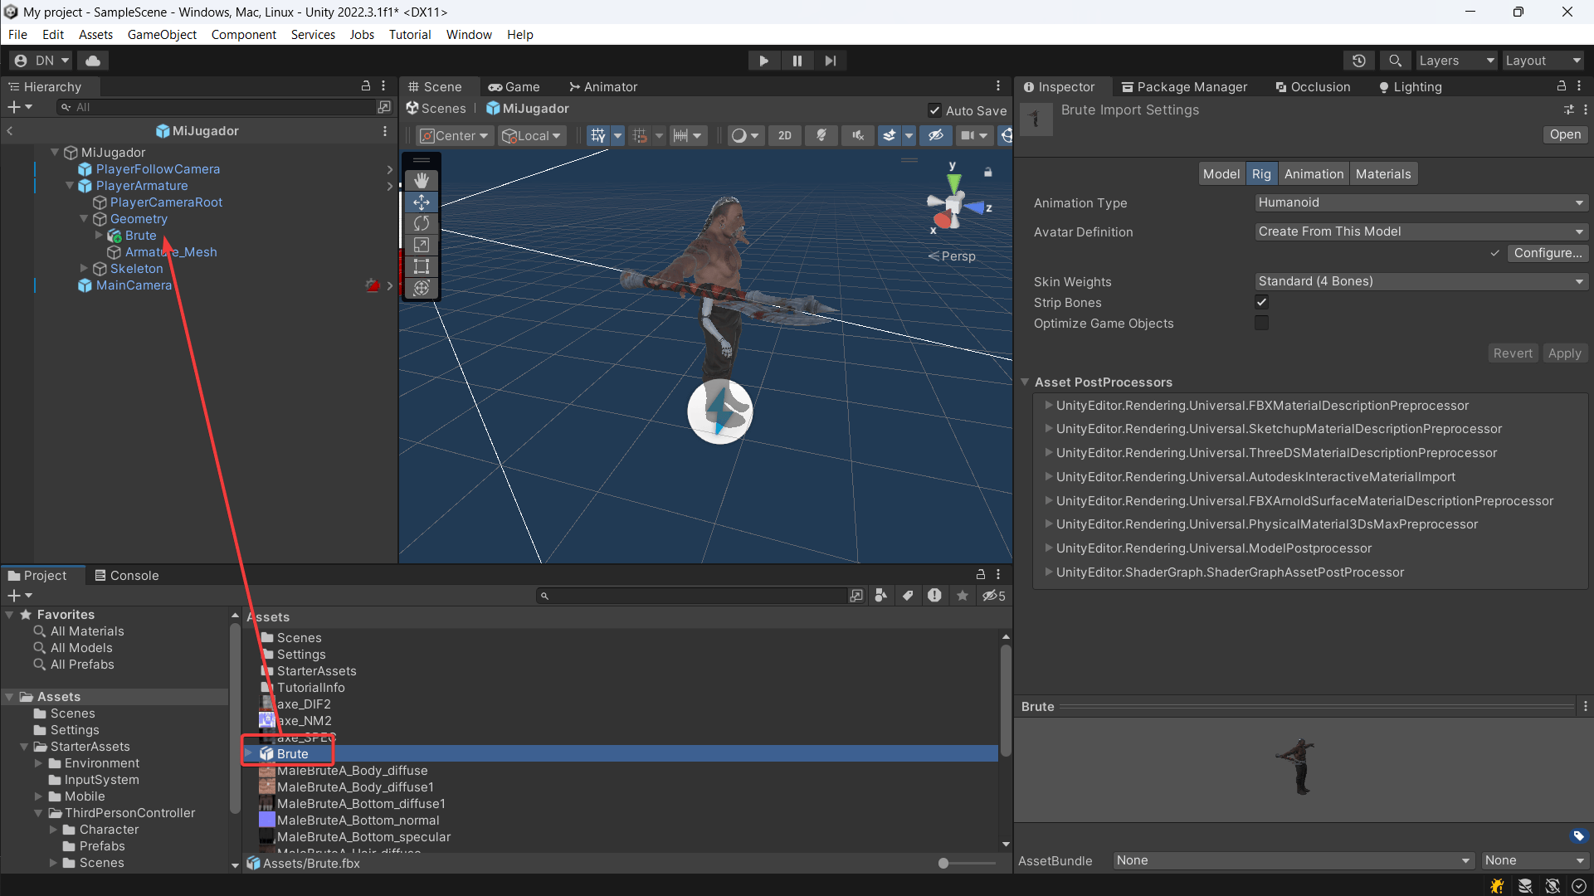The height and width of the screenshot is (896, 1594).
Task: Open the AssetBundle name dropdown
Action: point(1293,860)
